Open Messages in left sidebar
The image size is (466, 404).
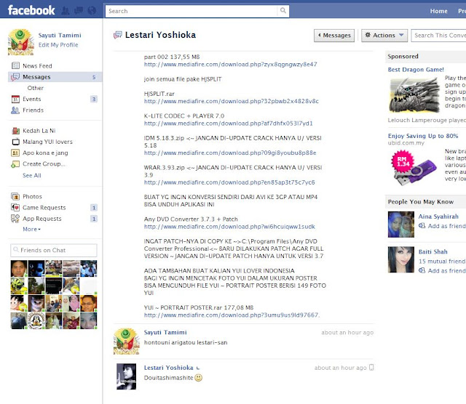(x=55, y=77)
